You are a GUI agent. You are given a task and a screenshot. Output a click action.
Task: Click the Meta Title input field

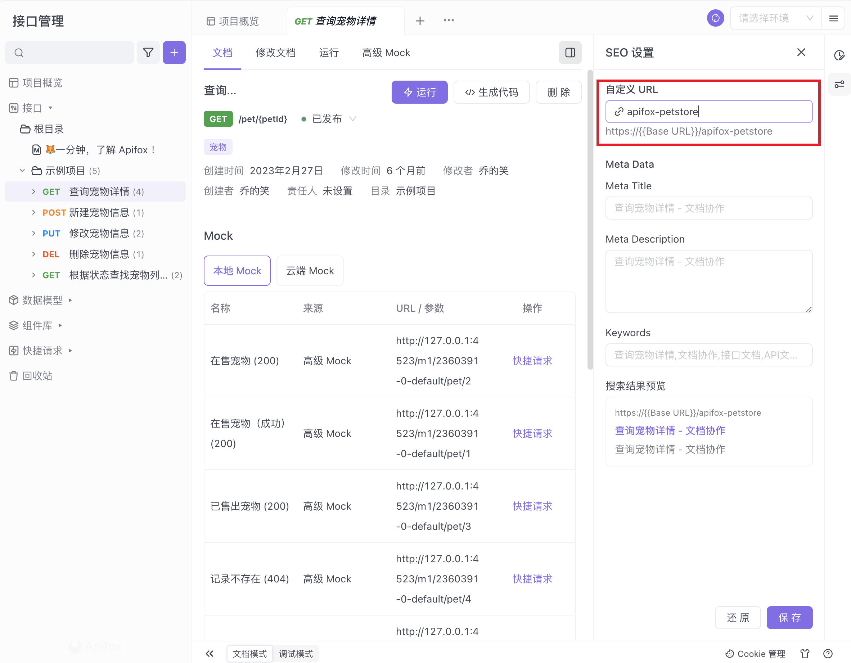click(708, 208)
